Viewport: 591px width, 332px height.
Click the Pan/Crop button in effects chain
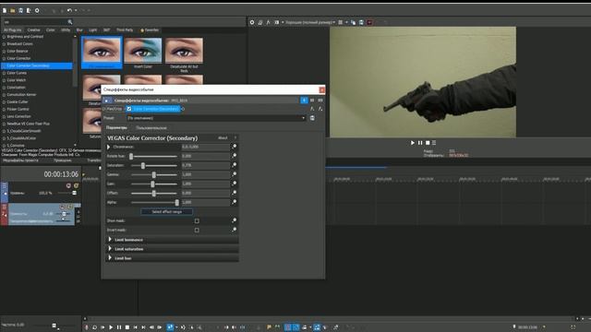[x=114, y=109]
